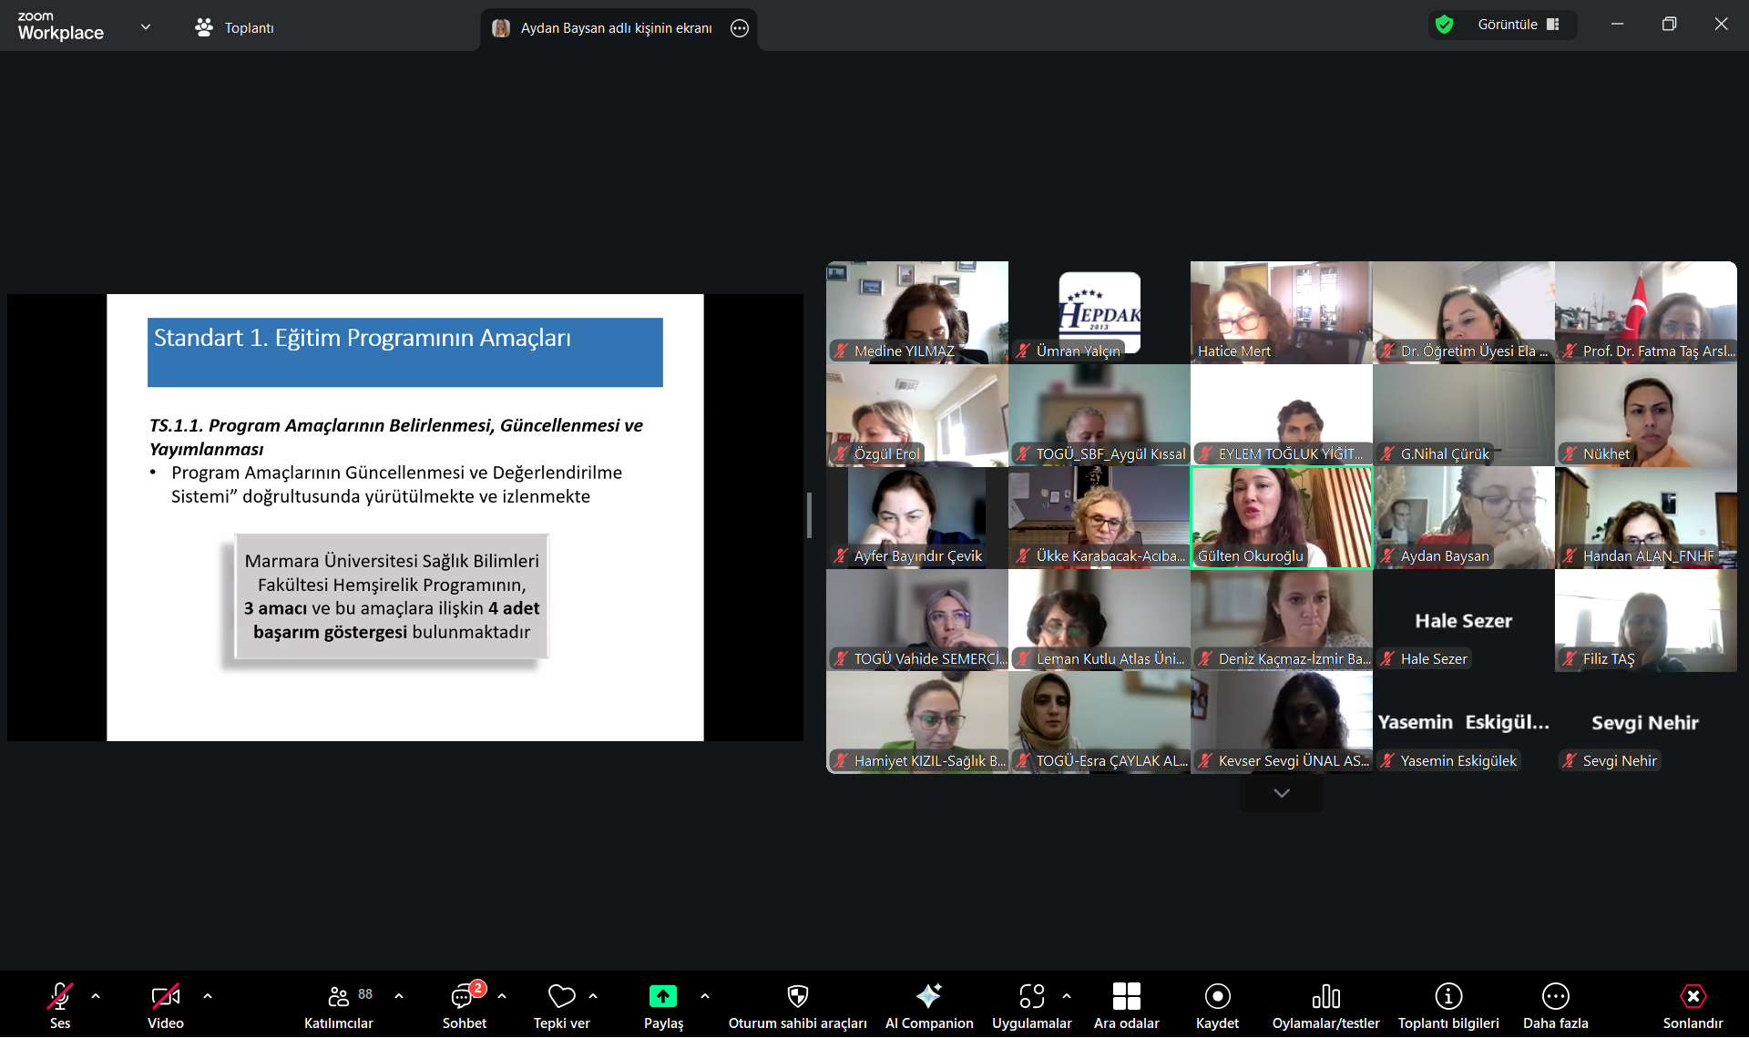This screenshot has width=1749, height=1038.
Task: Open Oturum sahibi araçları shield icon
Action: [797, 996]
